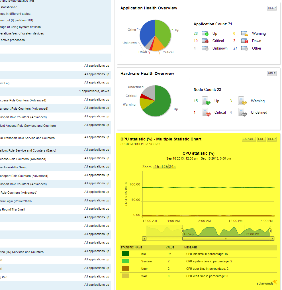Click the application Warning status icon
This screenshot has width=282, height=290.
(244, 34)
